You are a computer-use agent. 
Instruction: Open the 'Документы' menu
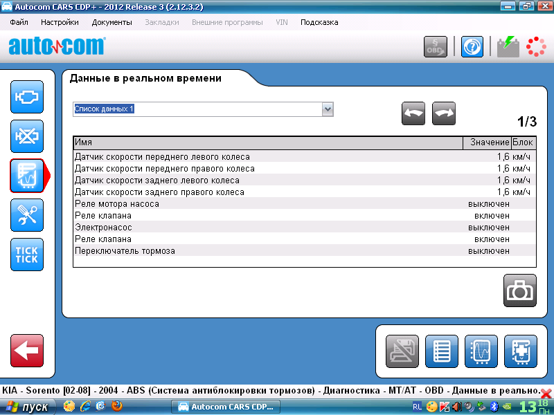(x=111, y=22)
